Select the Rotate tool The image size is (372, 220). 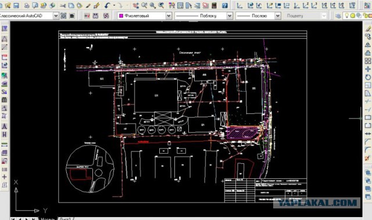pyautogui.click(x=368, y=77)
